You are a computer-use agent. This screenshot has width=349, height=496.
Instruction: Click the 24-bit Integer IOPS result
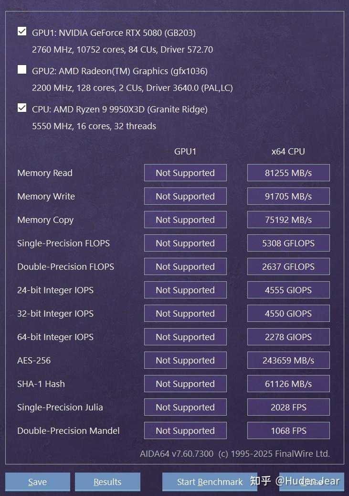pos(288,290)
